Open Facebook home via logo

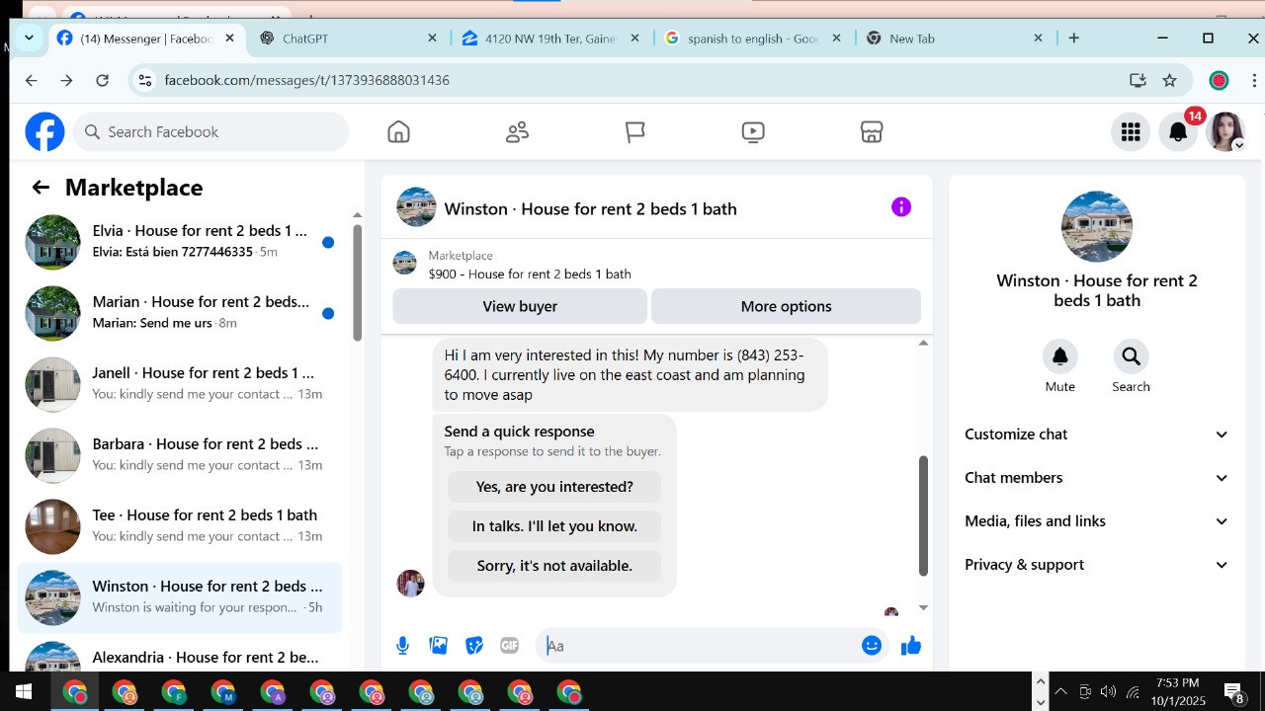(44, 131)
